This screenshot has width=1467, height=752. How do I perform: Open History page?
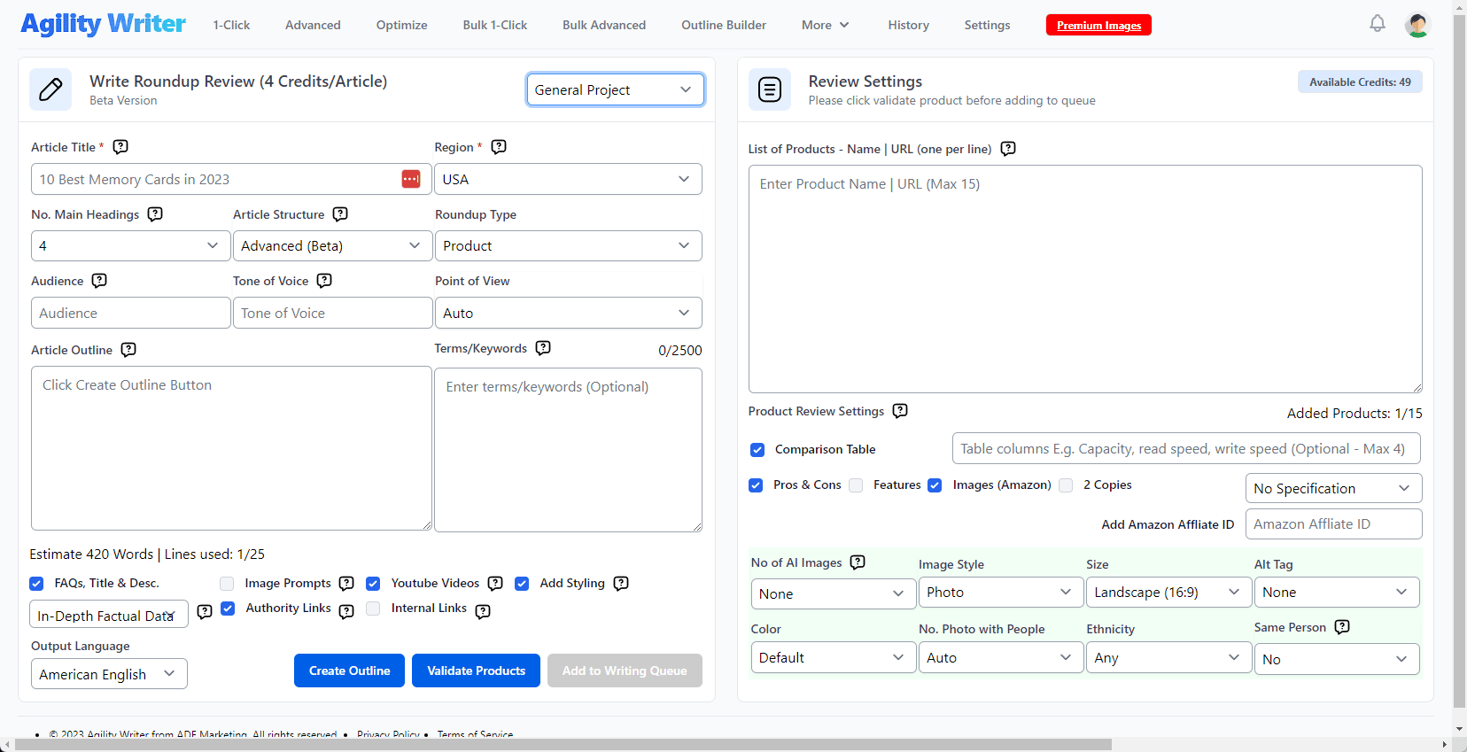click(x=908, y=25)
